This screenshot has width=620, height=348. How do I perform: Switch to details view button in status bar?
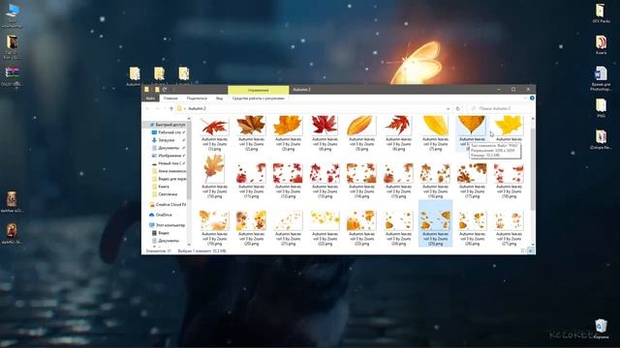[x=524, y=250]
